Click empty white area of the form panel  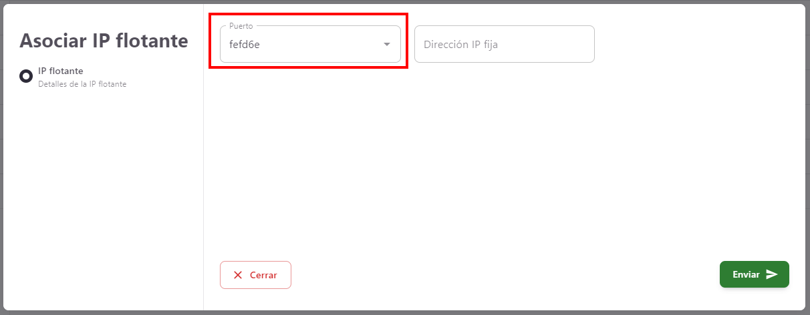coord(501,167)
